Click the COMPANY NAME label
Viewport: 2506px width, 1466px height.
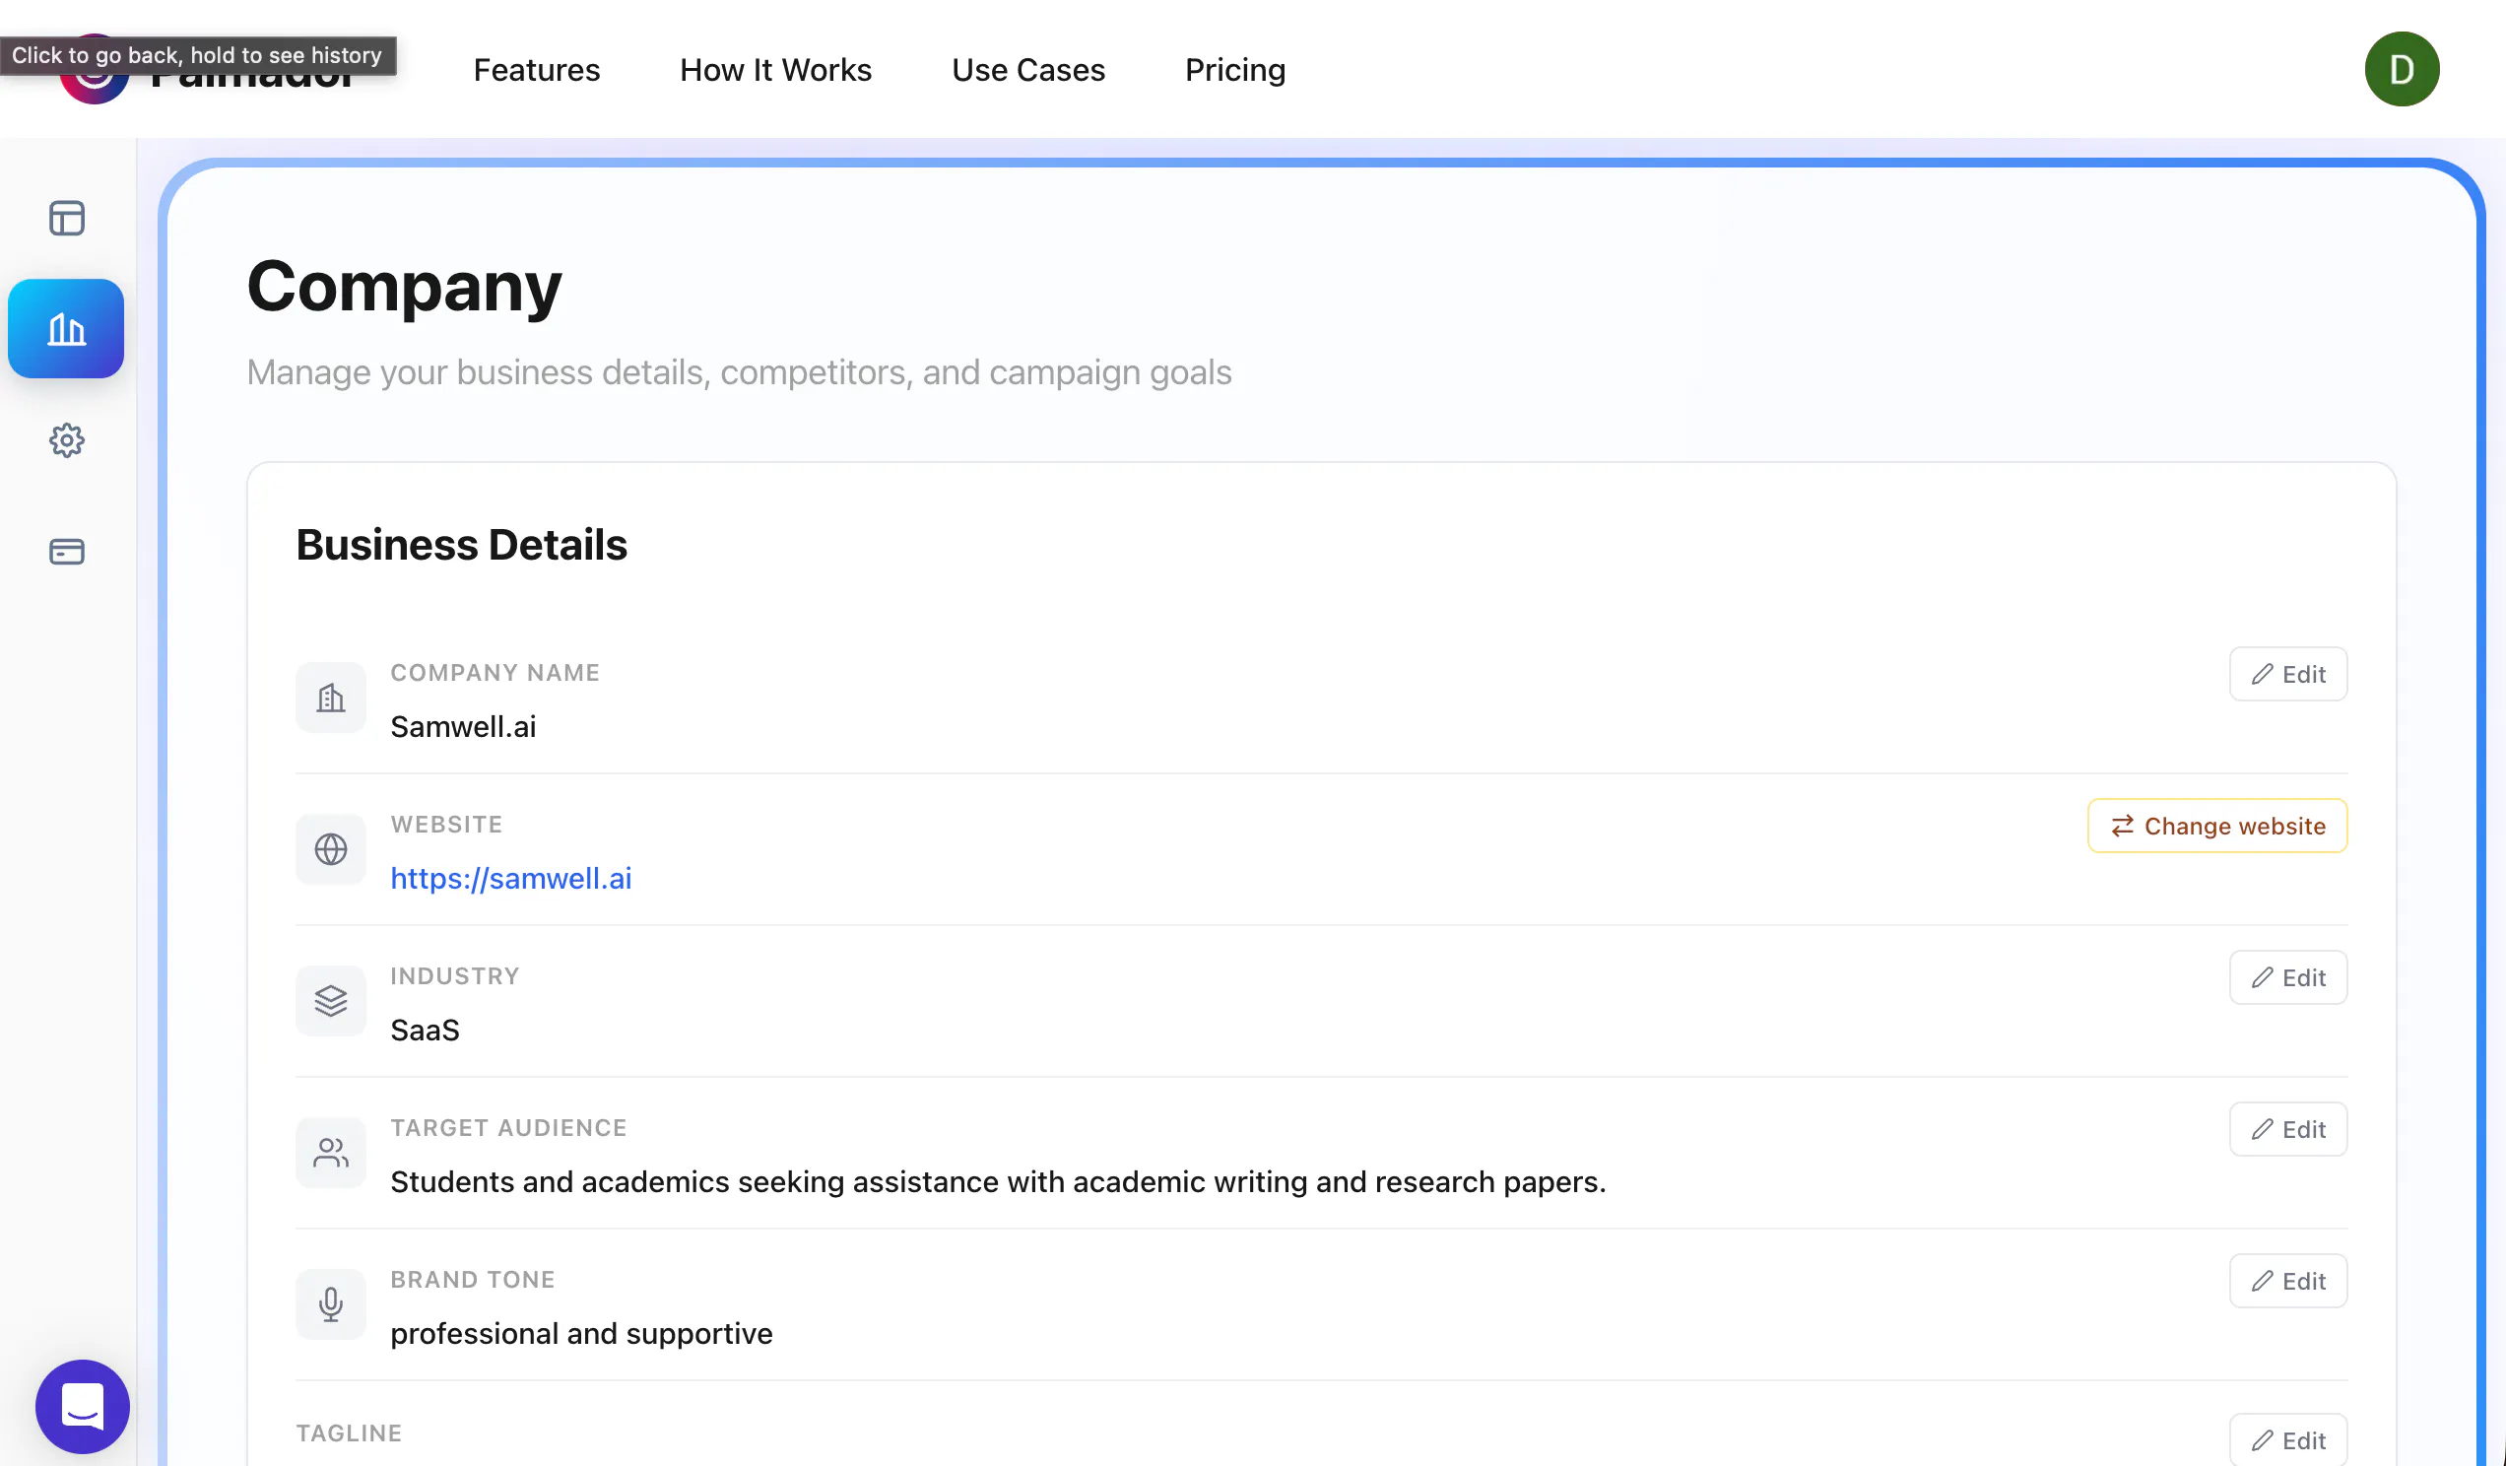point(495,673)
